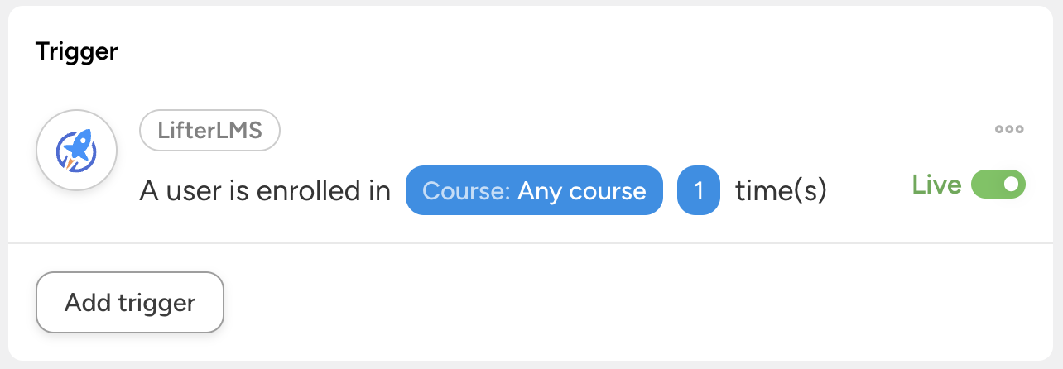Viewport: 1063px width, 369px height.
Task: Disable the Live trigger toggle
Action: click(998, 184)
